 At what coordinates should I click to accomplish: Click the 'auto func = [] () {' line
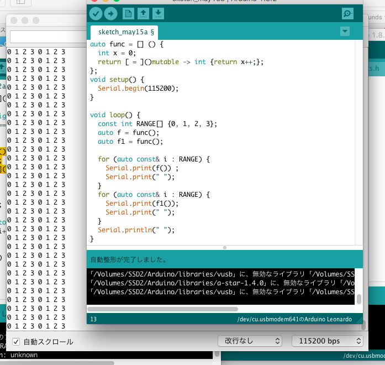(126, 44)
